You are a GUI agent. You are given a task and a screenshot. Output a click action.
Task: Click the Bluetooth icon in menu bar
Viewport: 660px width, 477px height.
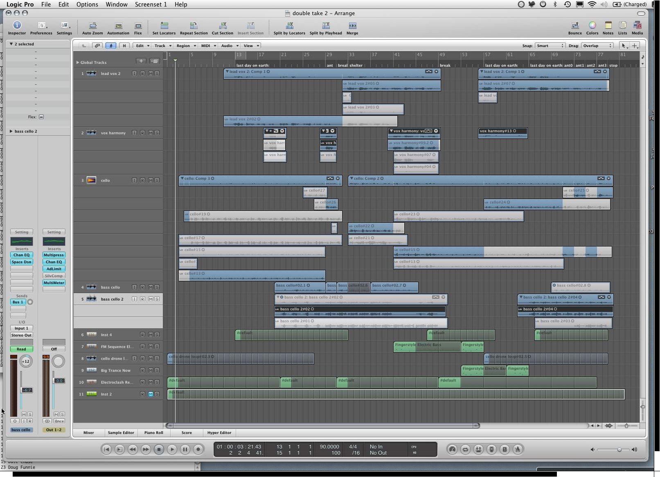555,4
